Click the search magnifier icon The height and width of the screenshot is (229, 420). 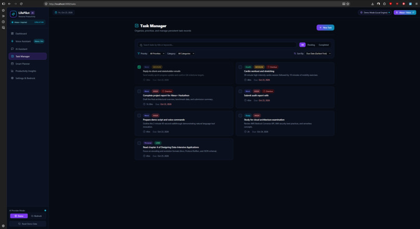141,45
